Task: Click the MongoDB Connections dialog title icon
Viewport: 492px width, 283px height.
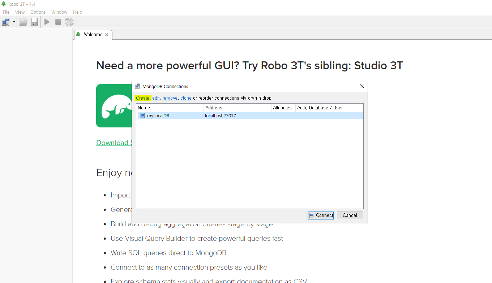Action: coord(137,87)
